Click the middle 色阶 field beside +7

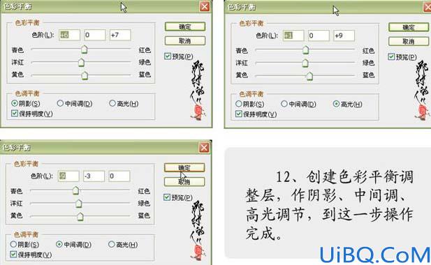(95, 35)
